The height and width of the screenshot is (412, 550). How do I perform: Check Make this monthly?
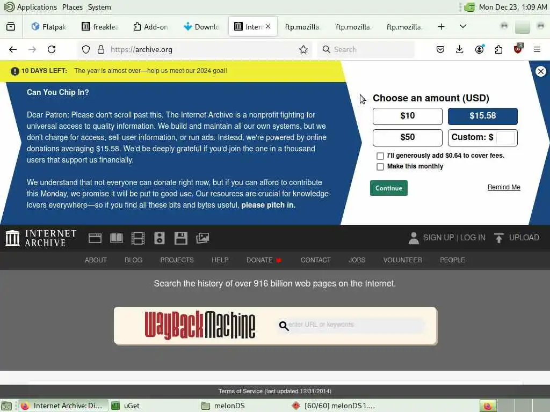coord(380,167)
